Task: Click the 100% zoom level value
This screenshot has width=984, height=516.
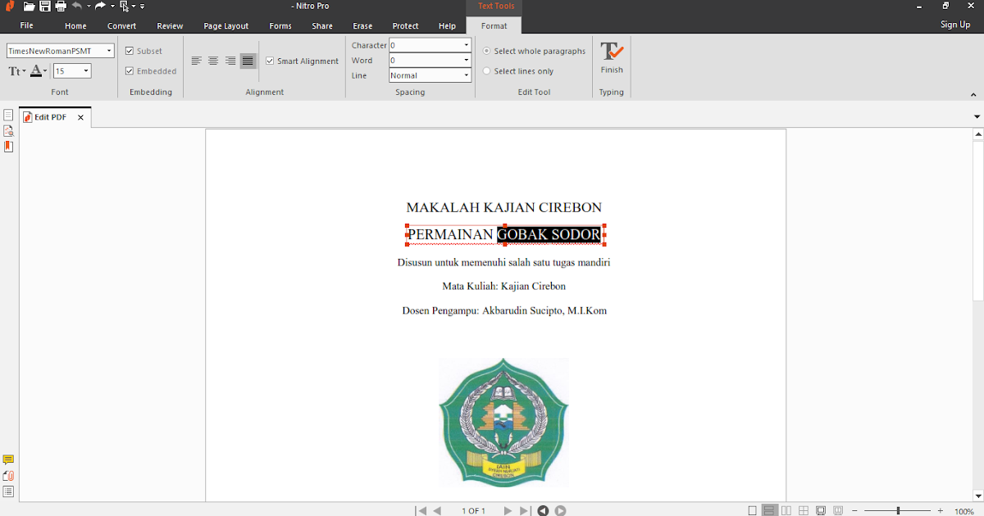Action: (964, 511)
